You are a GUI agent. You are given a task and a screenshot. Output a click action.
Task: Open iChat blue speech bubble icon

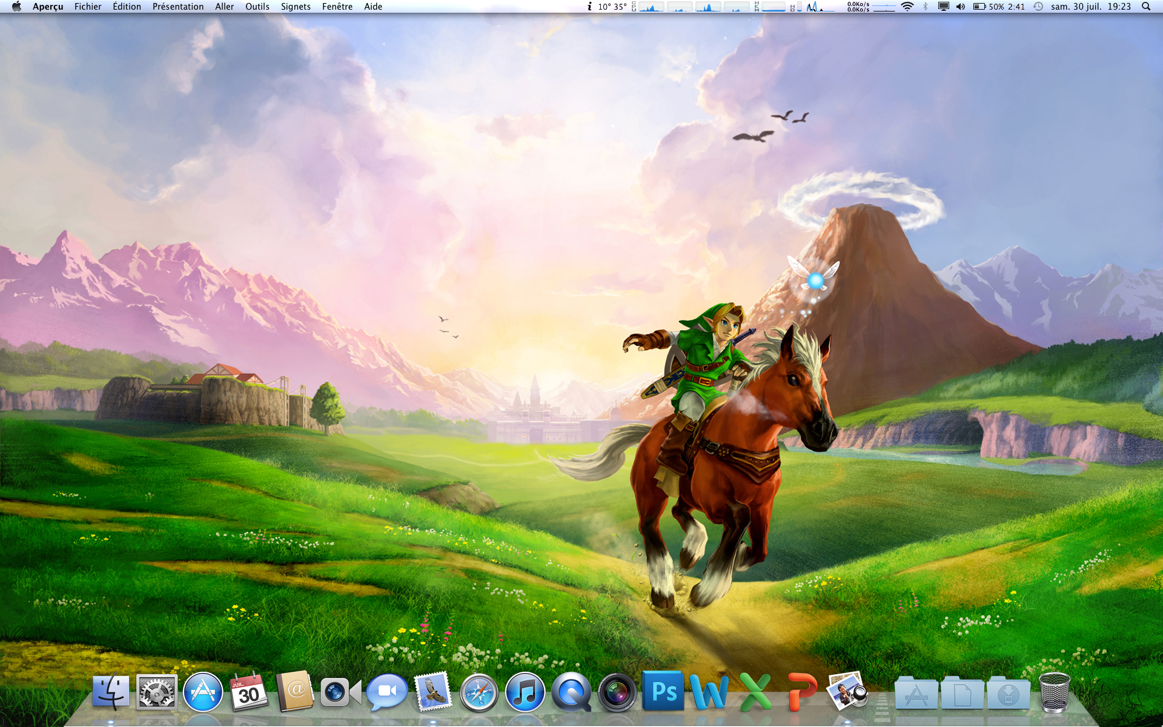pyautogui.click(x=387, y=692)
